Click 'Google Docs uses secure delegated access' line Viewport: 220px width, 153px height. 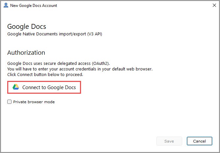[x=59, y=64]
